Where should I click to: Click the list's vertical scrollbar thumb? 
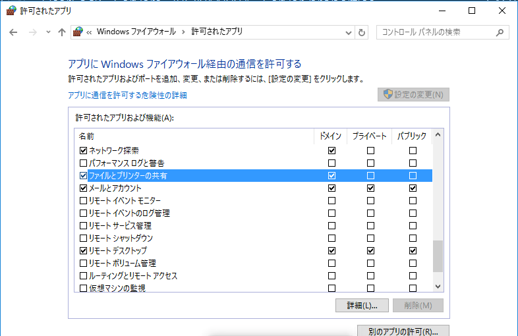438,256
